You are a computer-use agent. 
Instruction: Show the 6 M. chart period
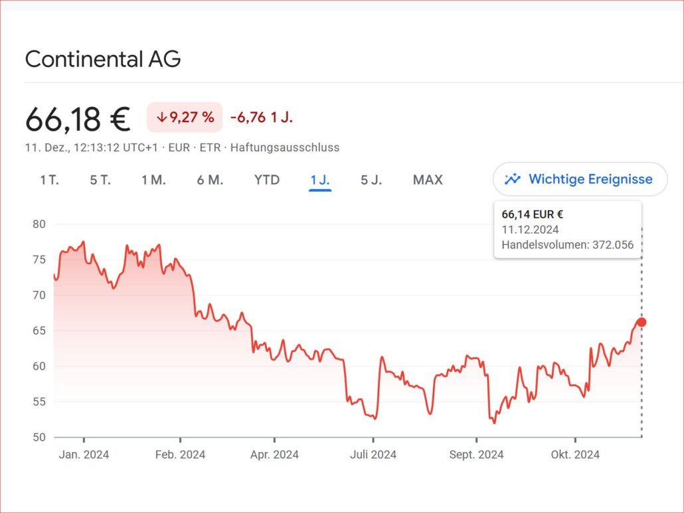(210, 180)
